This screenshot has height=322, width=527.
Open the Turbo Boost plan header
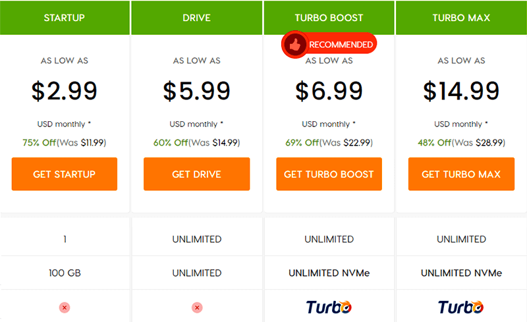point(329,18)
